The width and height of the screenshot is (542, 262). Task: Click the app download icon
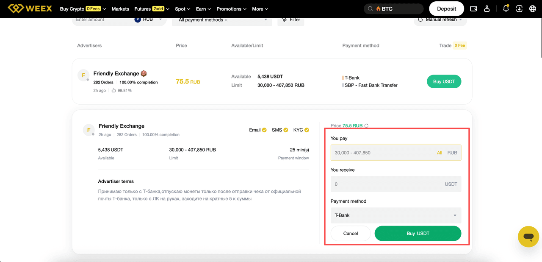520,8
